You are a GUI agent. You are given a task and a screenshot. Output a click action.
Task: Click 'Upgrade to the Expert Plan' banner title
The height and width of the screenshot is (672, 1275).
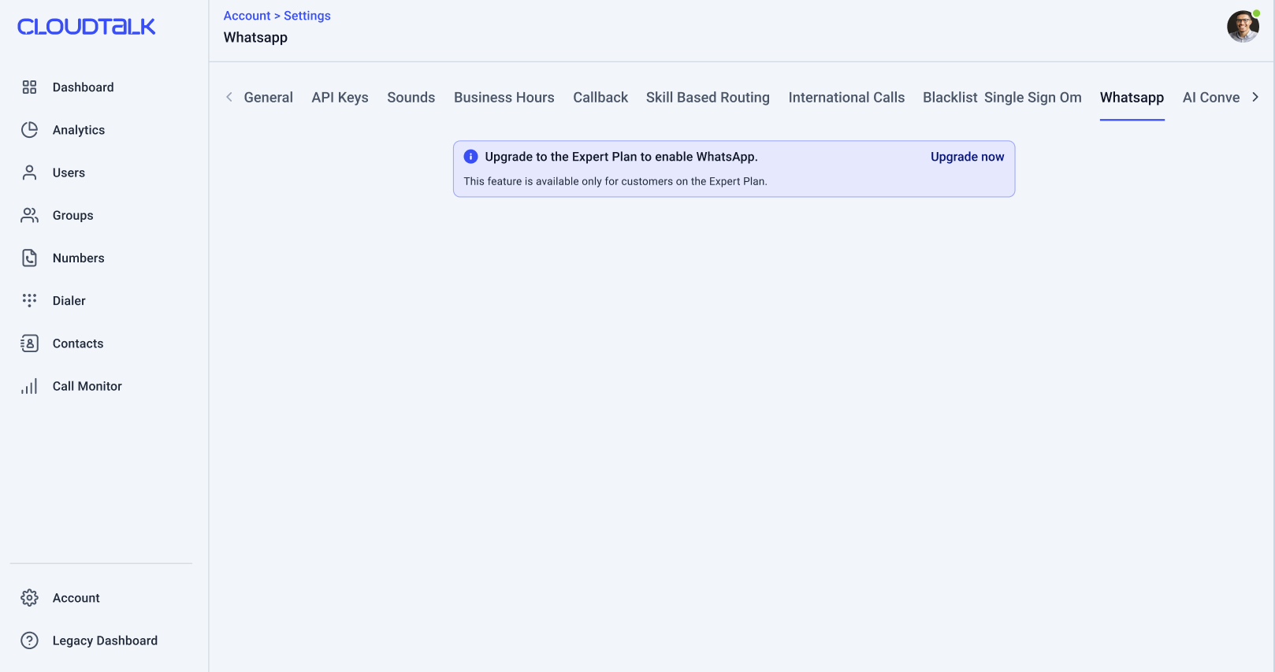click(x=621, y=157)
